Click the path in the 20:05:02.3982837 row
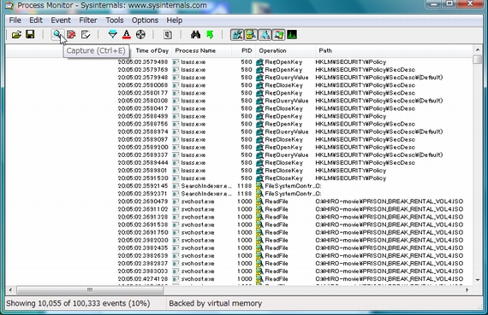488x315 pixels. pos(389,264)
